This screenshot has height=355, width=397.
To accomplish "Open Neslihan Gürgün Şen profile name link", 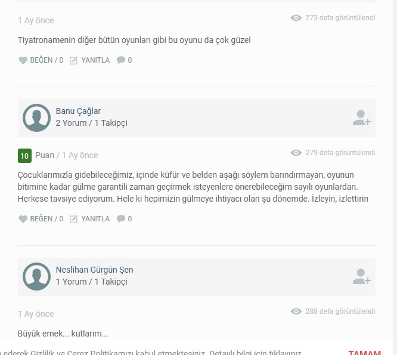I will coord(94,270).
